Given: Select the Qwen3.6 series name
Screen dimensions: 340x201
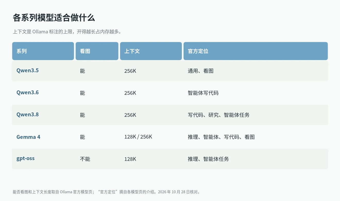Looking at the screenshot, I should [x=28, y=93].
